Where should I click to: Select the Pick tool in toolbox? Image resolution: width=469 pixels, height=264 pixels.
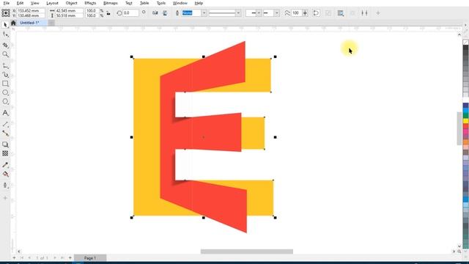(x=5, y=25)
